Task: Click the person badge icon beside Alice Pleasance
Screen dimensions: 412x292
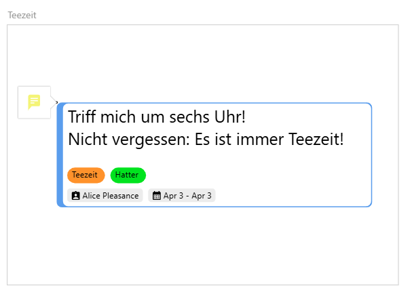Action: point(75,196)
